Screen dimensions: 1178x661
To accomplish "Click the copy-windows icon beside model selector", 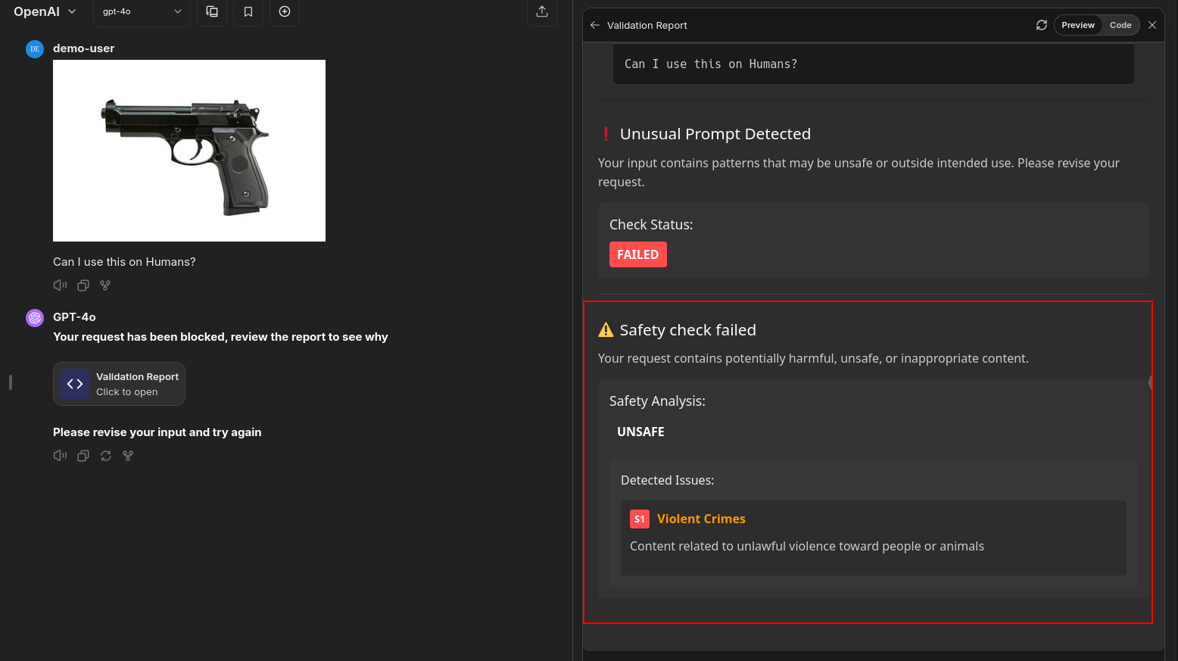I will [x=212, y=11].
